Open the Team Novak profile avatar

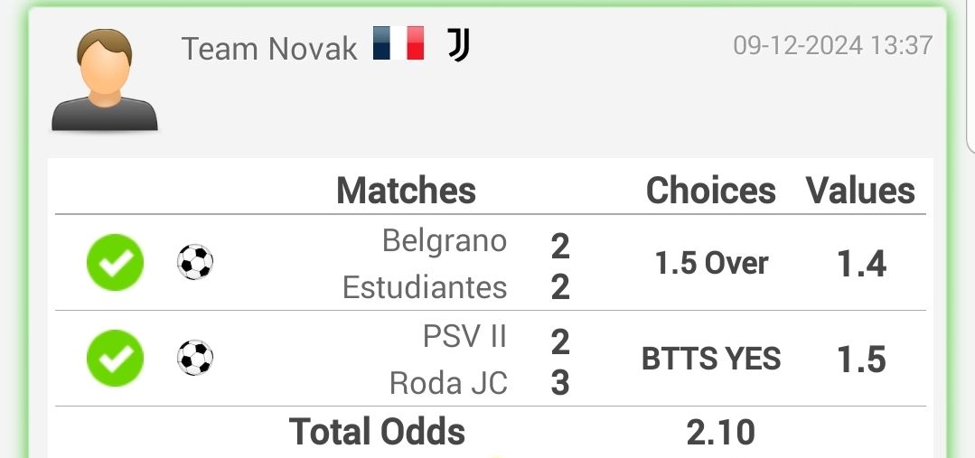point(105,79)
